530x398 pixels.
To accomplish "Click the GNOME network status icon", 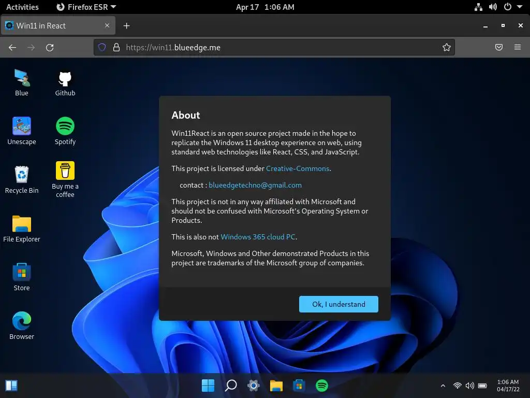I will tap(478, 7).
